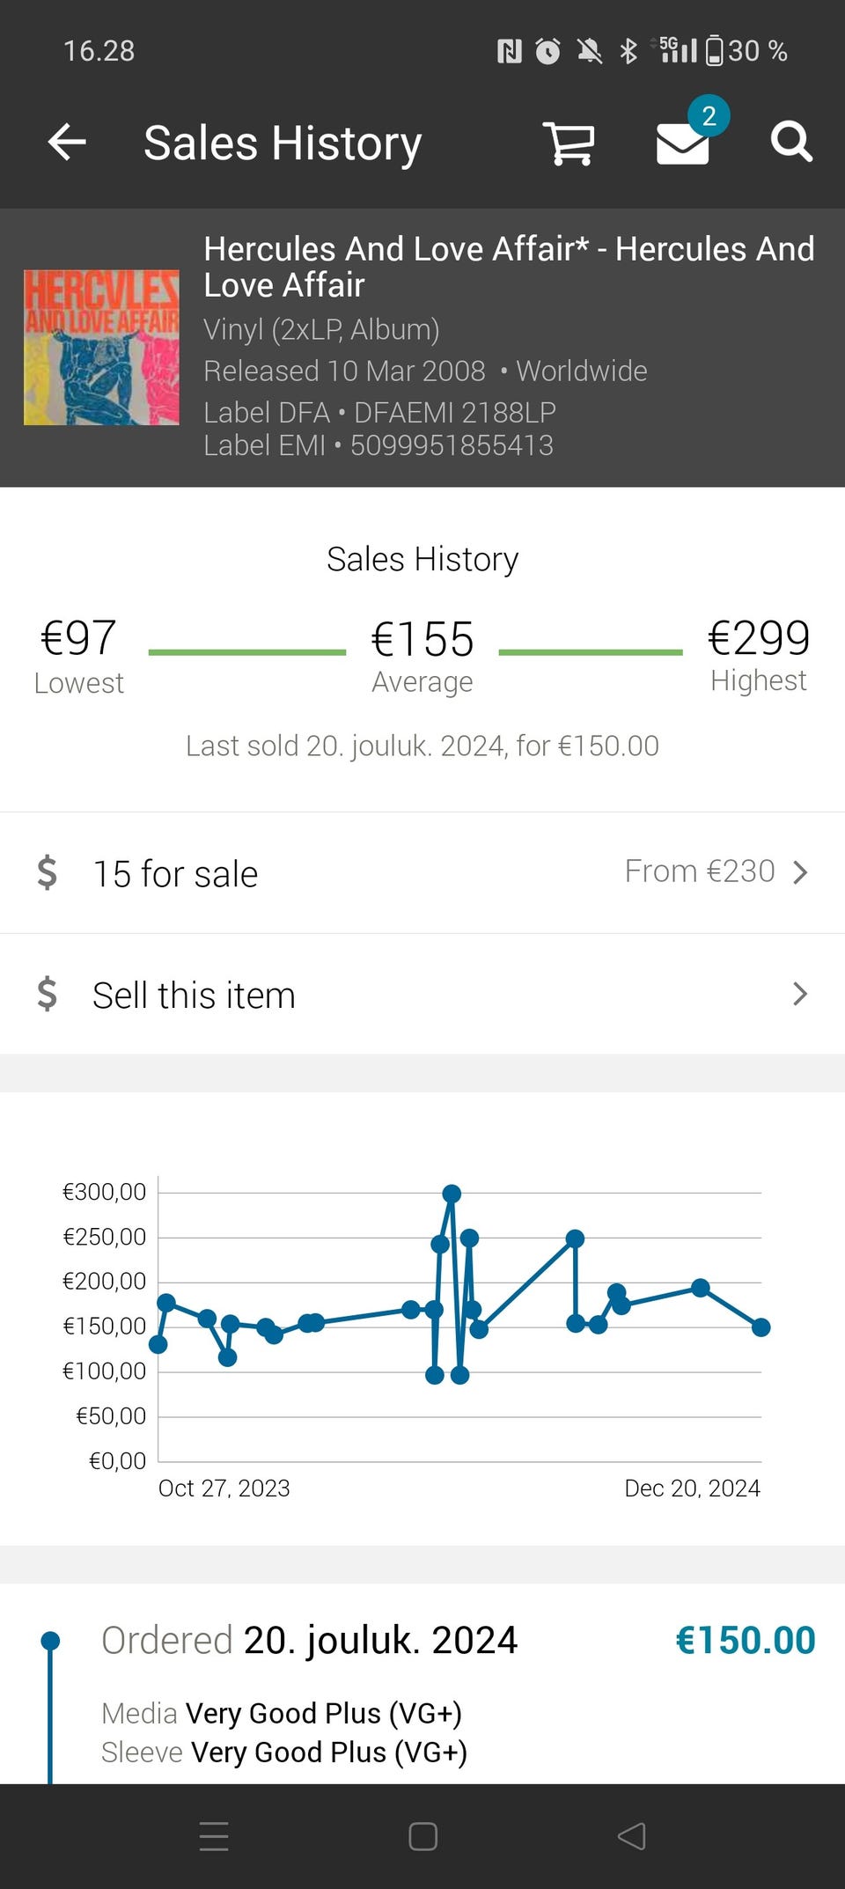
Task: Tap the From €230 price link
Action: coord(699,871)
